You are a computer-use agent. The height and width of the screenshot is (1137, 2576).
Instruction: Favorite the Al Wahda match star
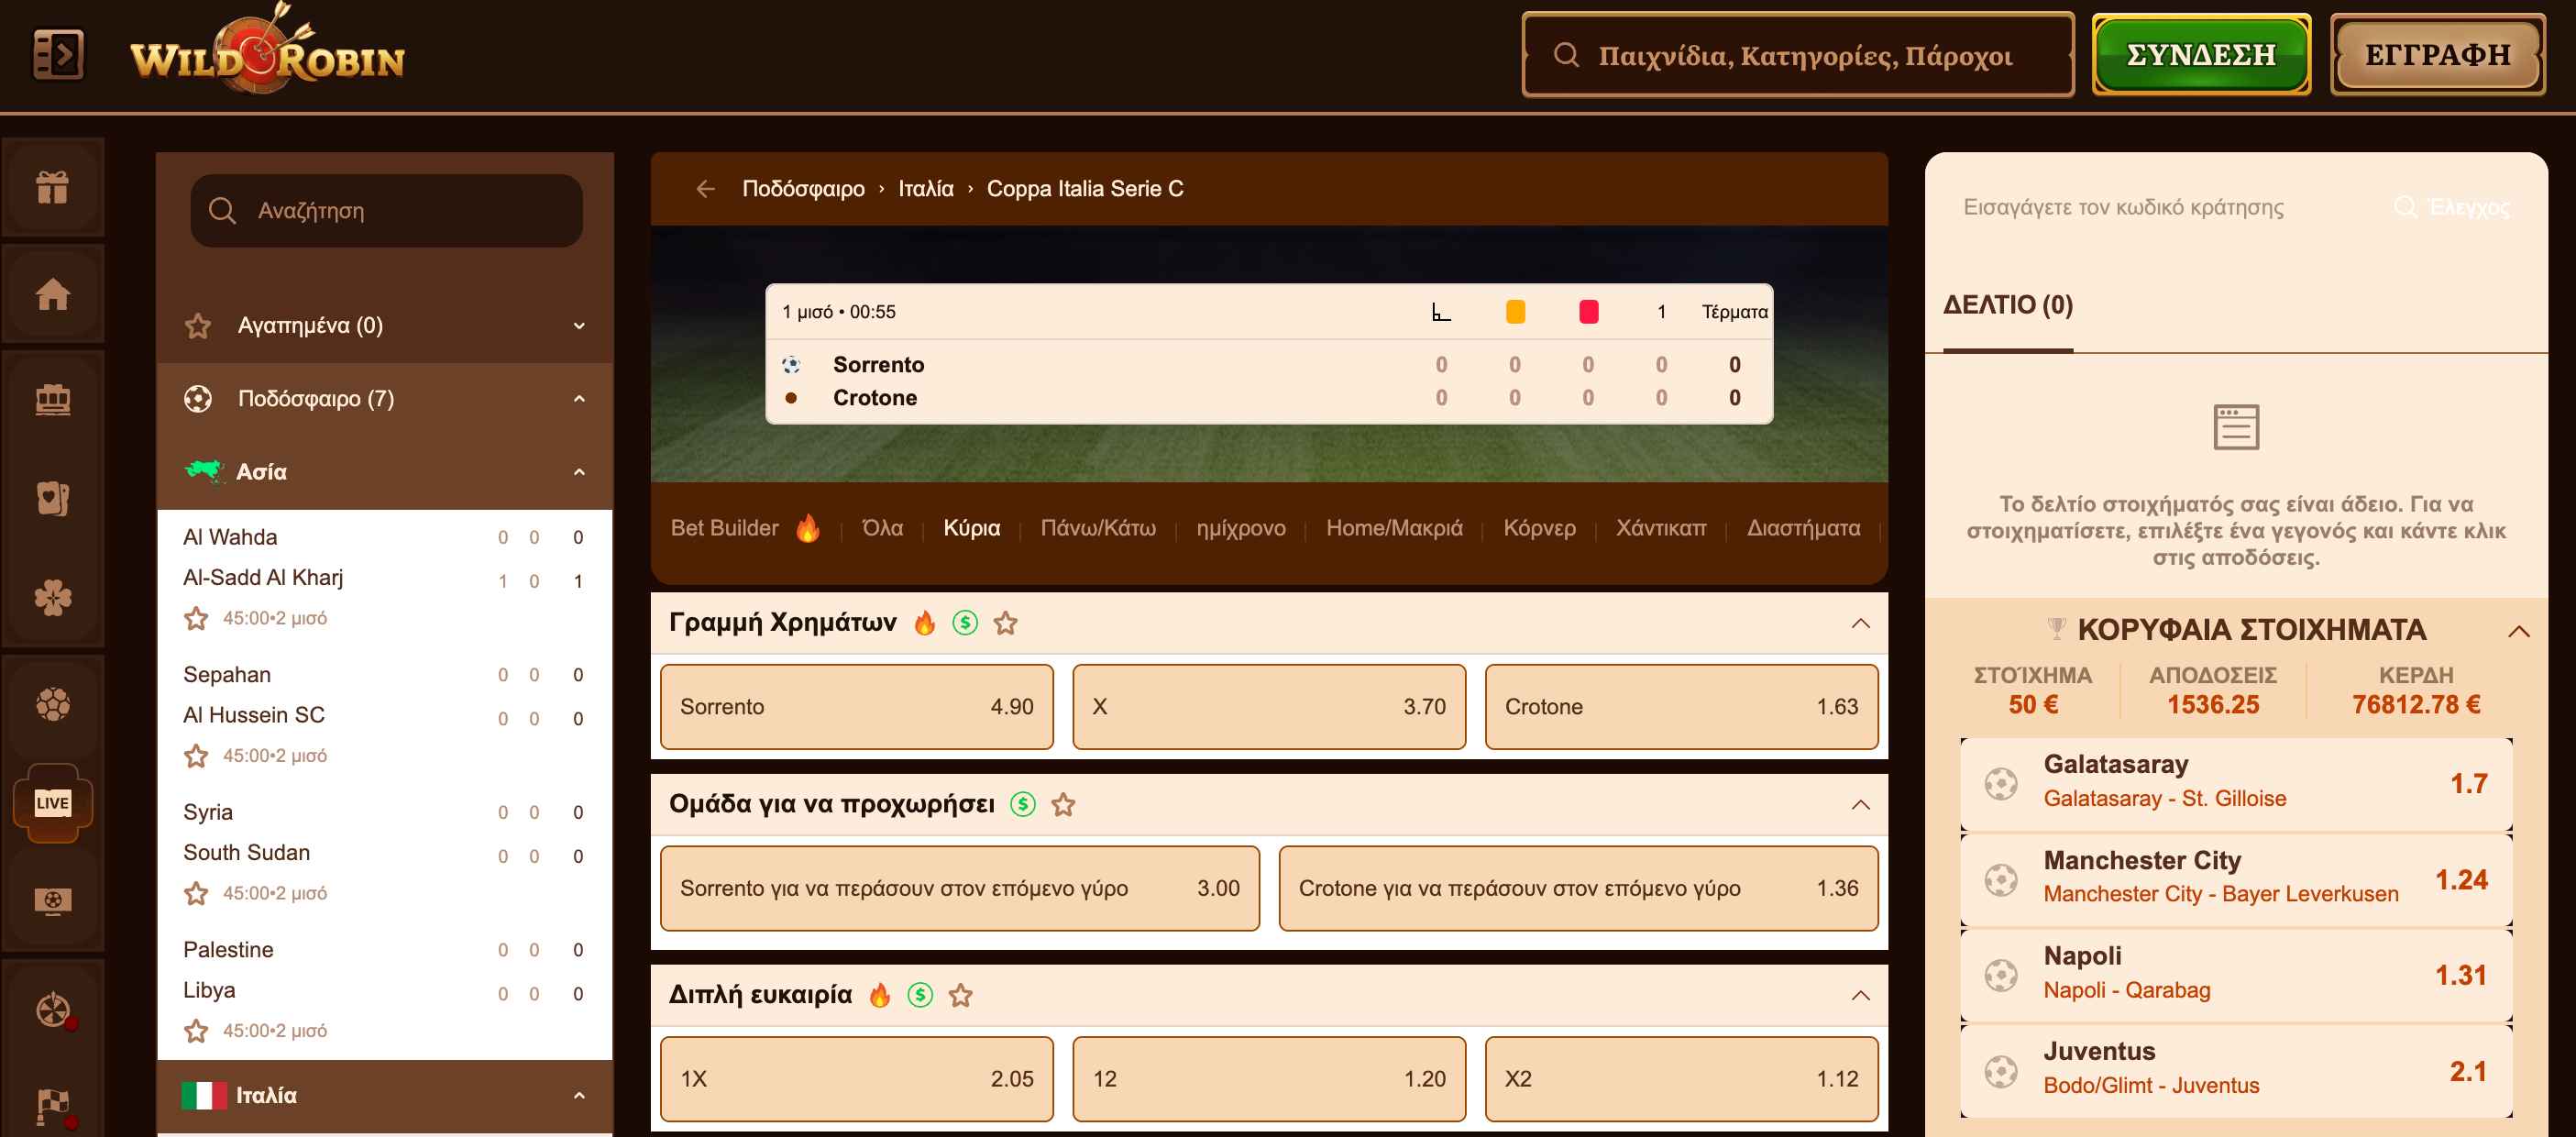pos(196,618)
